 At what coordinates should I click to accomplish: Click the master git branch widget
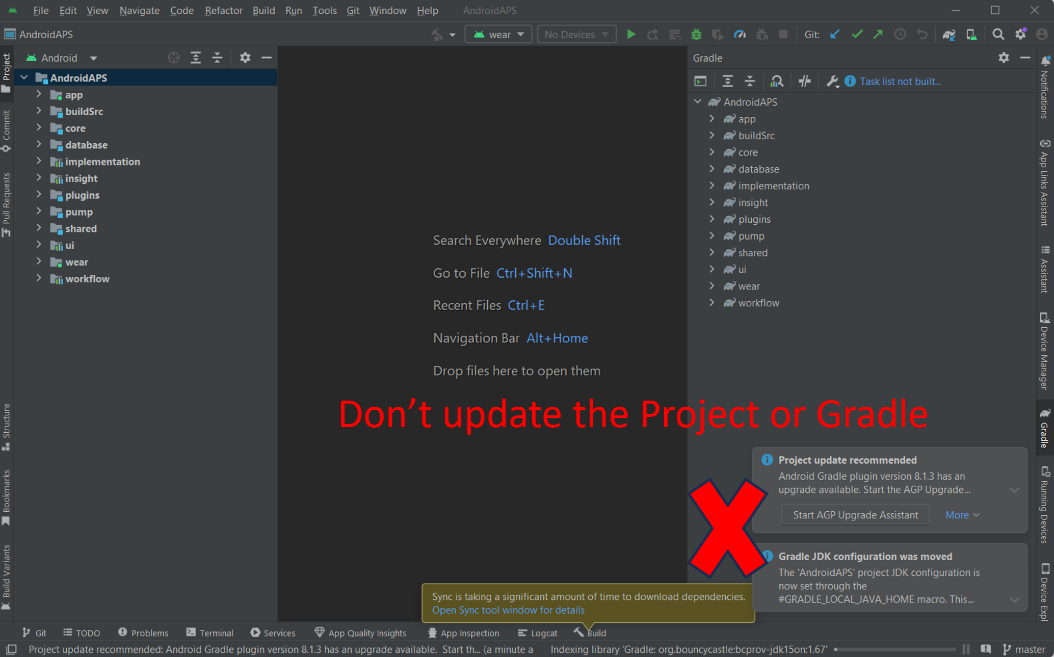coord(1024,649)
